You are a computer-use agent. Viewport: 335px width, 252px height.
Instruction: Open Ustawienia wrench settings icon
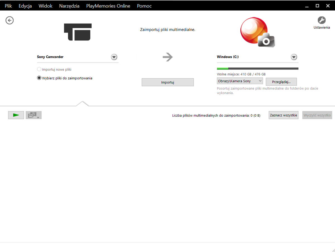pyautogui.click(x=322, y=20)
